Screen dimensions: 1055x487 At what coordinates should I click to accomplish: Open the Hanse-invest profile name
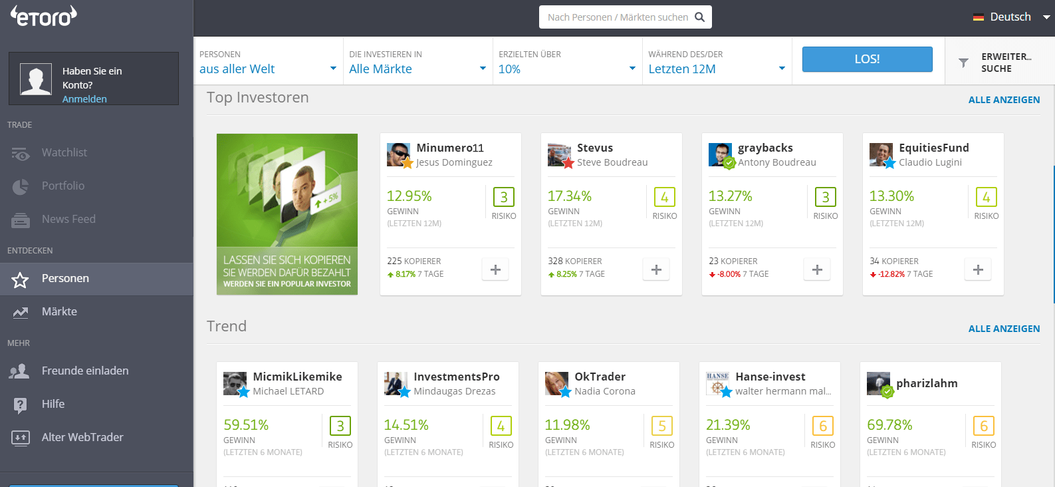770,377
